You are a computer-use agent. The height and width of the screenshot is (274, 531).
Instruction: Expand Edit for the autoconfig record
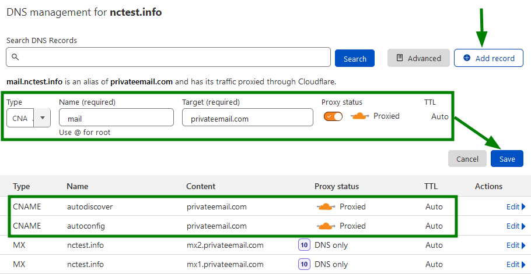(516, 226)
